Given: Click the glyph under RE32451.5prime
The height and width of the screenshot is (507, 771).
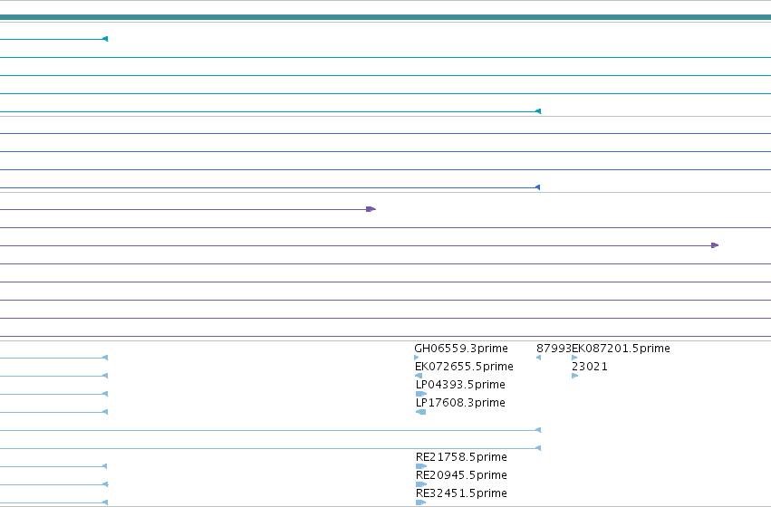Looking at the screenshot, I should coord(421,502).
